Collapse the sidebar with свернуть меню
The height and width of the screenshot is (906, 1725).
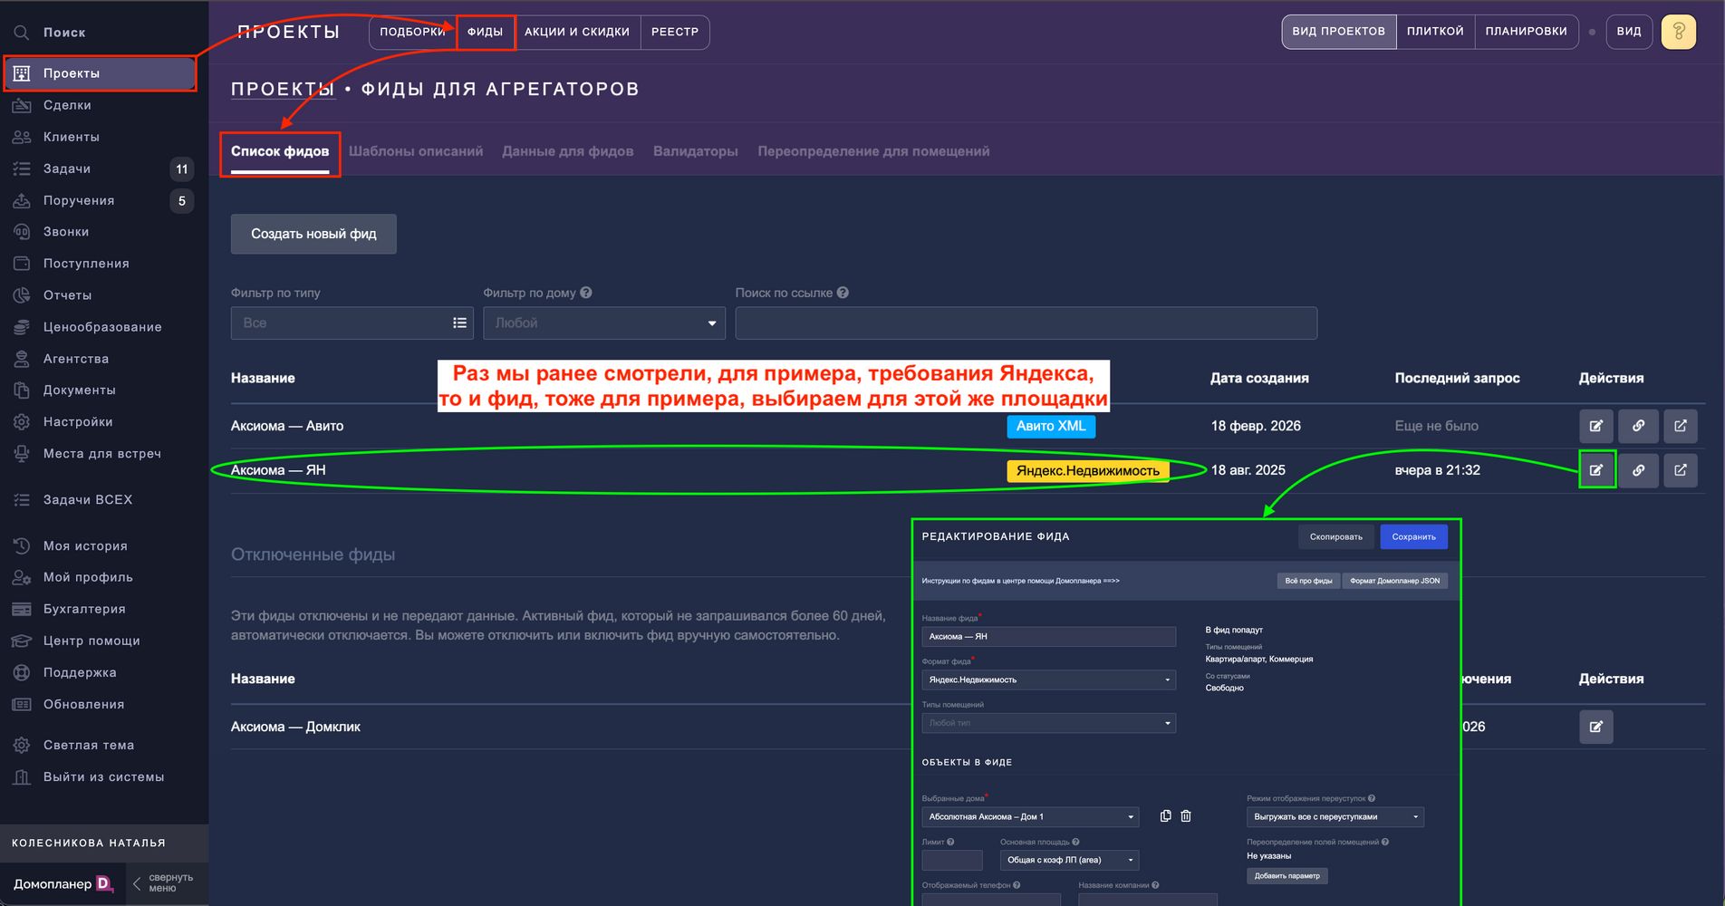click(x=163, y=883)
